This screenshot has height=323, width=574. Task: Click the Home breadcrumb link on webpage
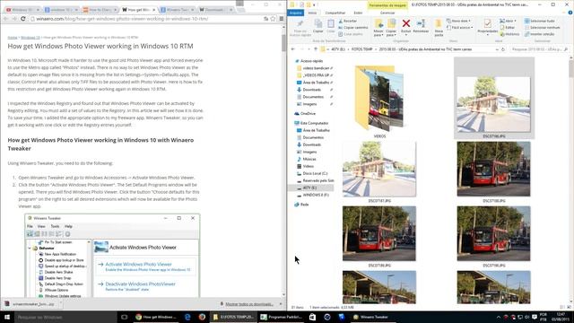click(x=13, y=38)
